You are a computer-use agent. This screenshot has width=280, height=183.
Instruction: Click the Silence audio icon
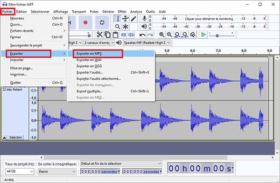click(131, 35)
